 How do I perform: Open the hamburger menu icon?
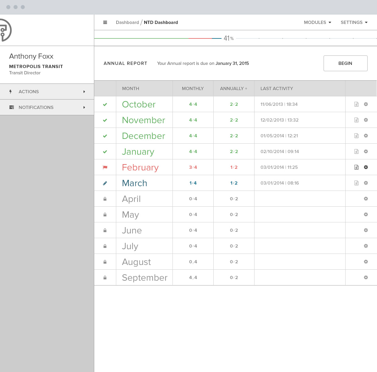pos(105,22)
